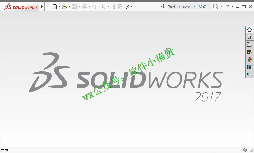This screenshot has width=254, height=153.
Task: Expand the menu bar flyout arrow
Action: pos(42,7)
